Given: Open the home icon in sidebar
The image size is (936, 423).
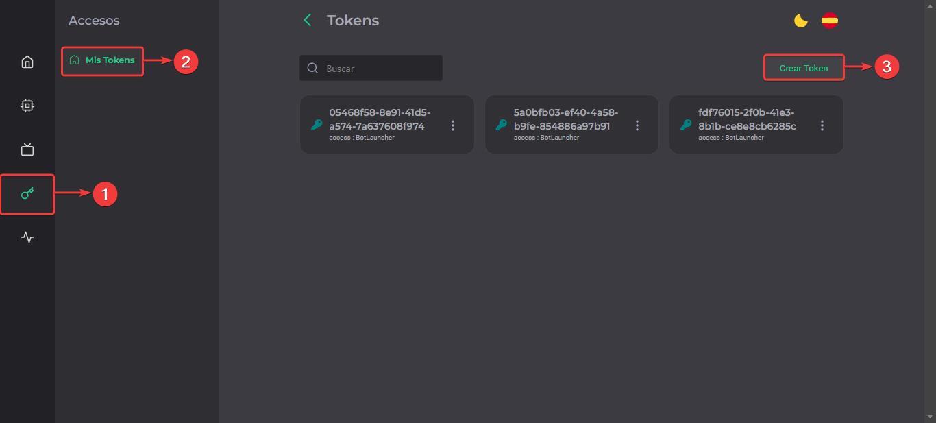Looking at the screenshot, I should (27, 62).
